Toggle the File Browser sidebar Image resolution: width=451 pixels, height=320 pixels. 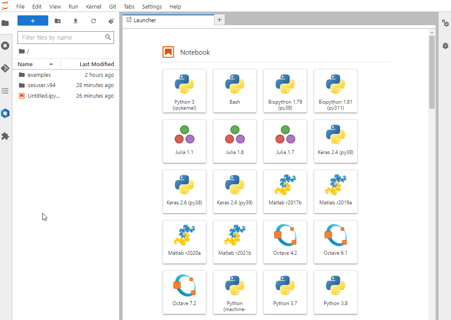click(x=5, y=23)
